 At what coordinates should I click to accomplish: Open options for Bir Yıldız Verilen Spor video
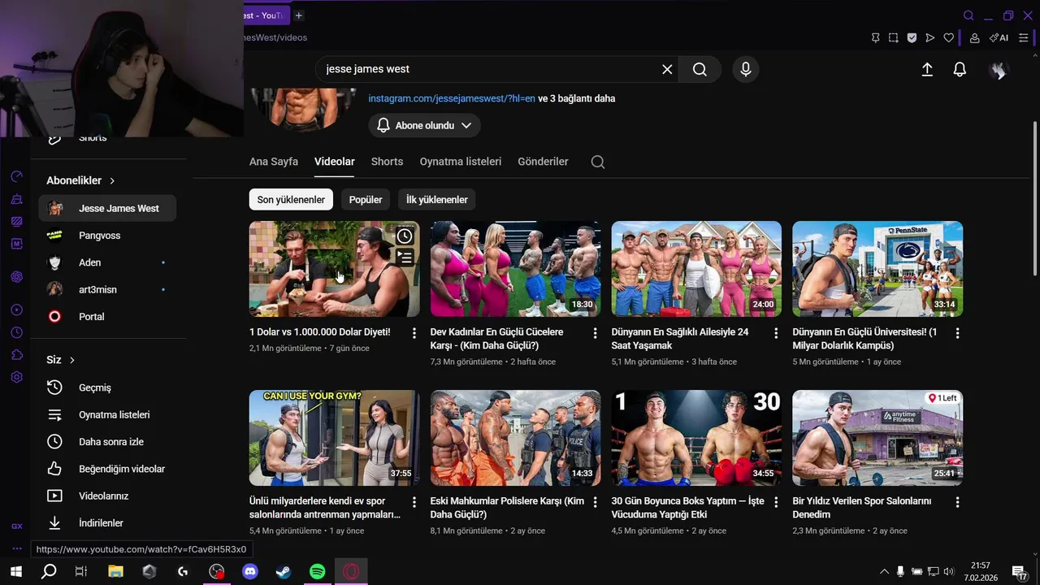957,502
